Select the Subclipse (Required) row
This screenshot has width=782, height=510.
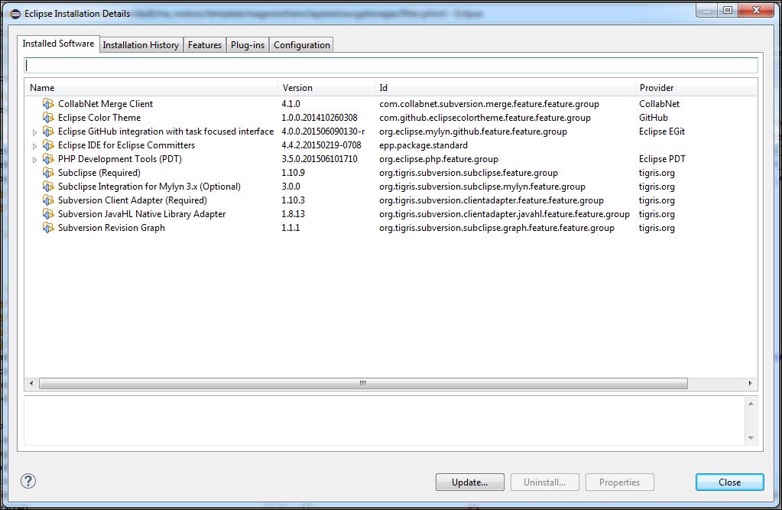tap(391, 173)
